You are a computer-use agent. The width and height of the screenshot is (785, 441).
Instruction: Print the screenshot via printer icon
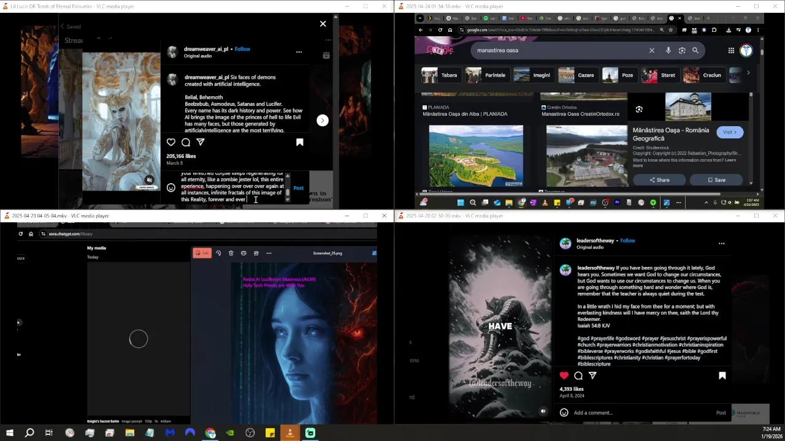point(243,253)
